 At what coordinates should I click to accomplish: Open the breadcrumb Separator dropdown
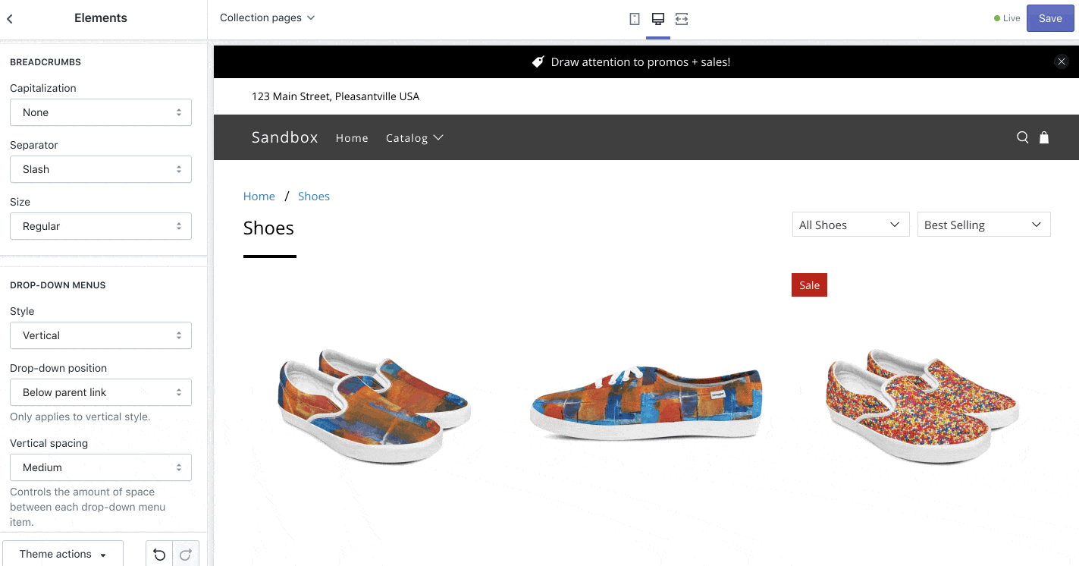coord(101,169)
